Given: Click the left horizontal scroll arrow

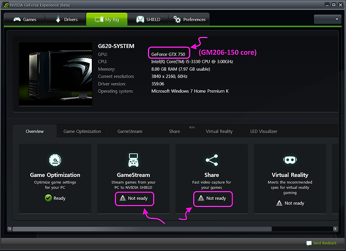Looking at the screenshot, I should pos(10,229).
